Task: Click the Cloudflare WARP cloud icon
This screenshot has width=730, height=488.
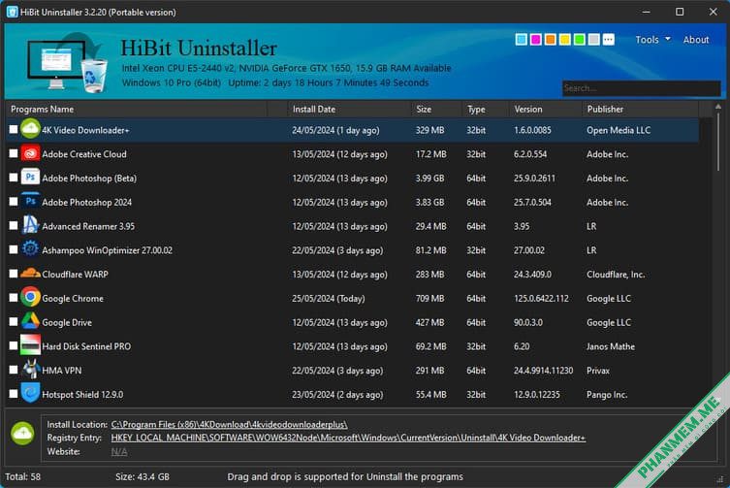Action: coord(30,274)
